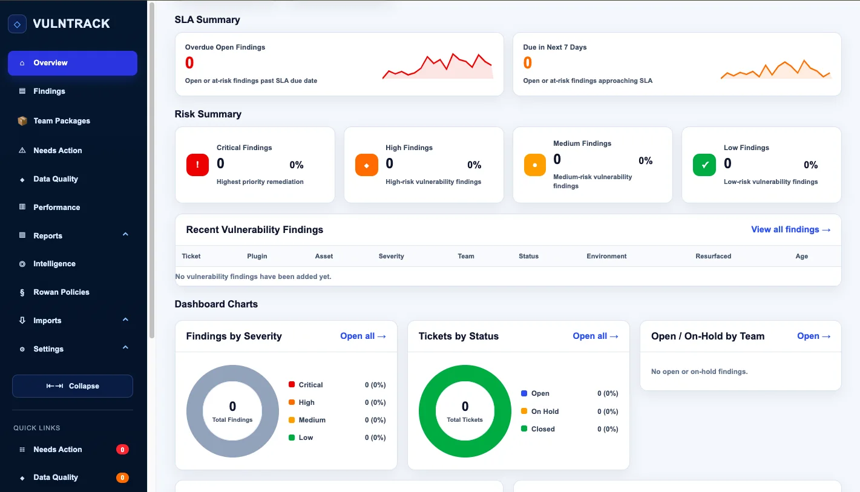Click the green Low legend swatch

pos(292,437)
